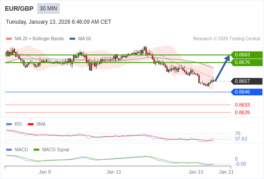
Task: Click the MACD zero axis label
Action: tap(236, 159)
